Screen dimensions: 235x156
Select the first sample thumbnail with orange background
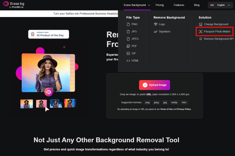pos(26,104)
